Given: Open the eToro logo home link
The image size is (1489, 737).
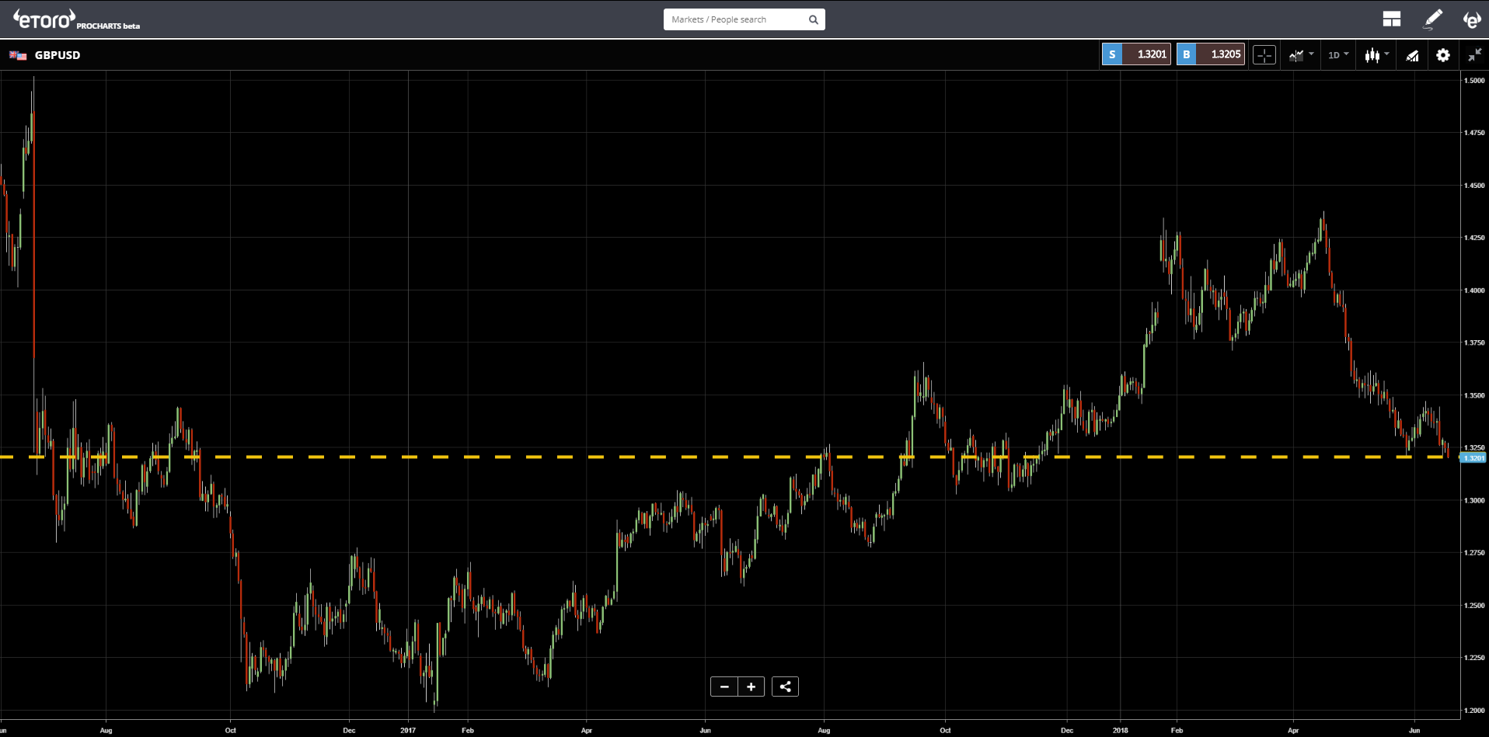Looking at the screenshot, I should coord(44,19).
